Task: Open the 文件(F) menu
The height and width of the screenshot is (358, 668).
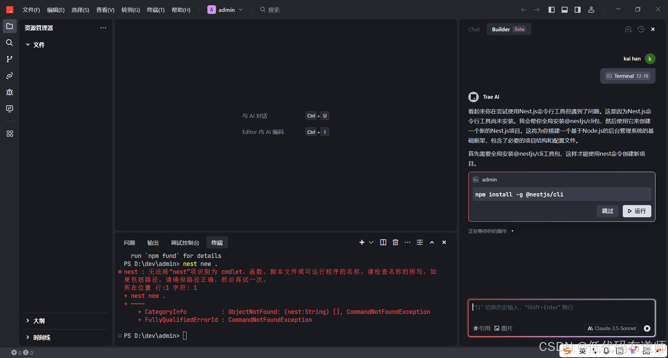Action: (31, 10)
